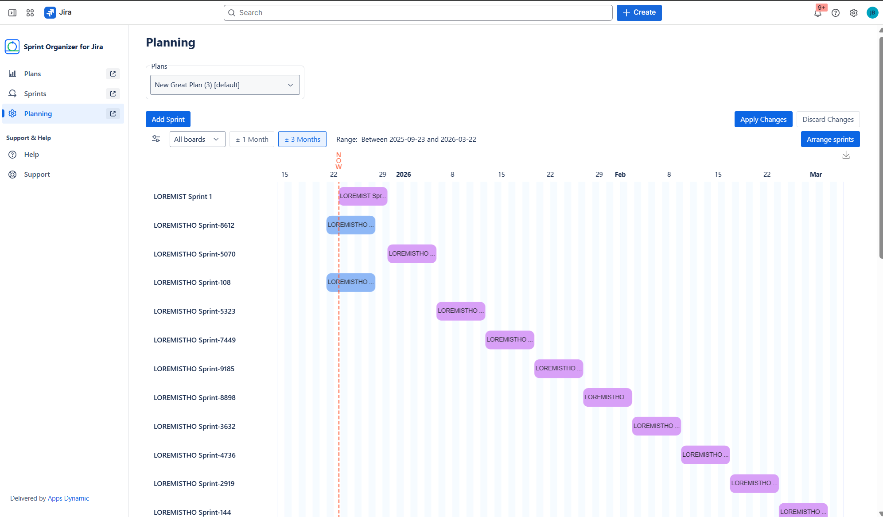Screen dimensions: 883x517
Task: Toggle the ± 3 Months range
Action: click(x=302, y=139)
